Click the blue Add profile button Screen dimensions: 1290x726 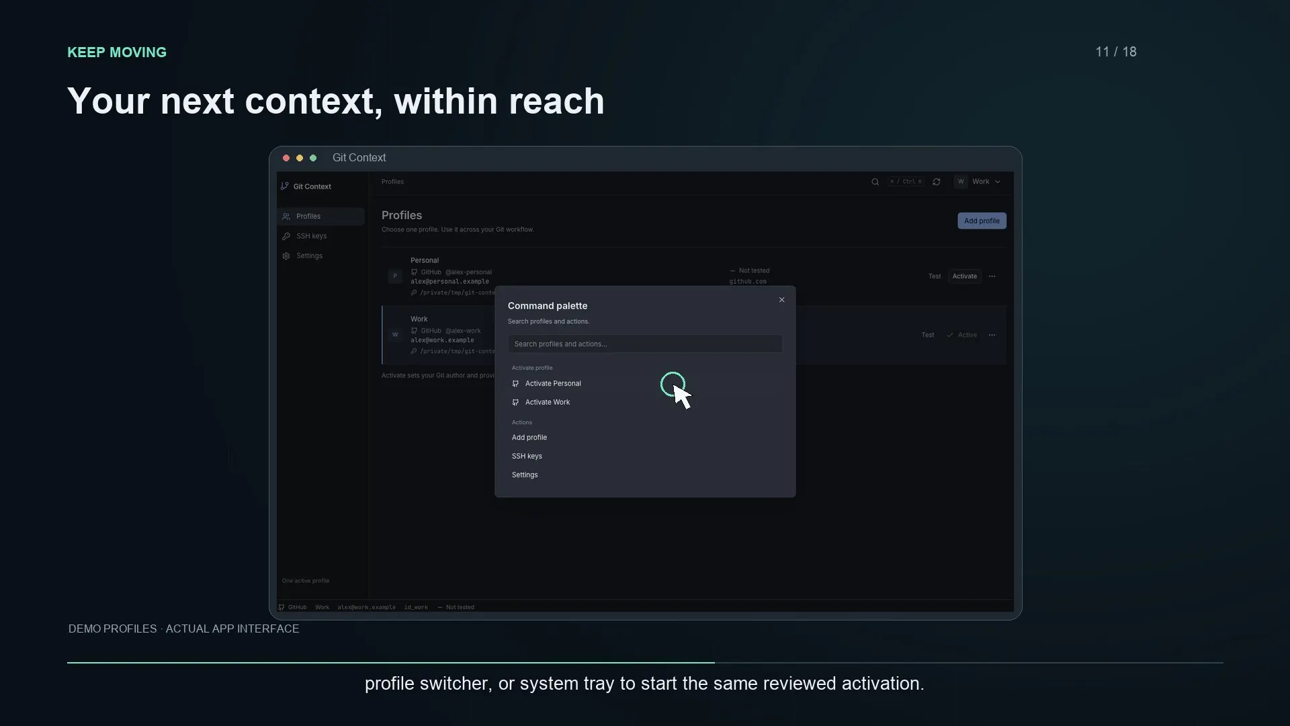[x=982, y=221]
